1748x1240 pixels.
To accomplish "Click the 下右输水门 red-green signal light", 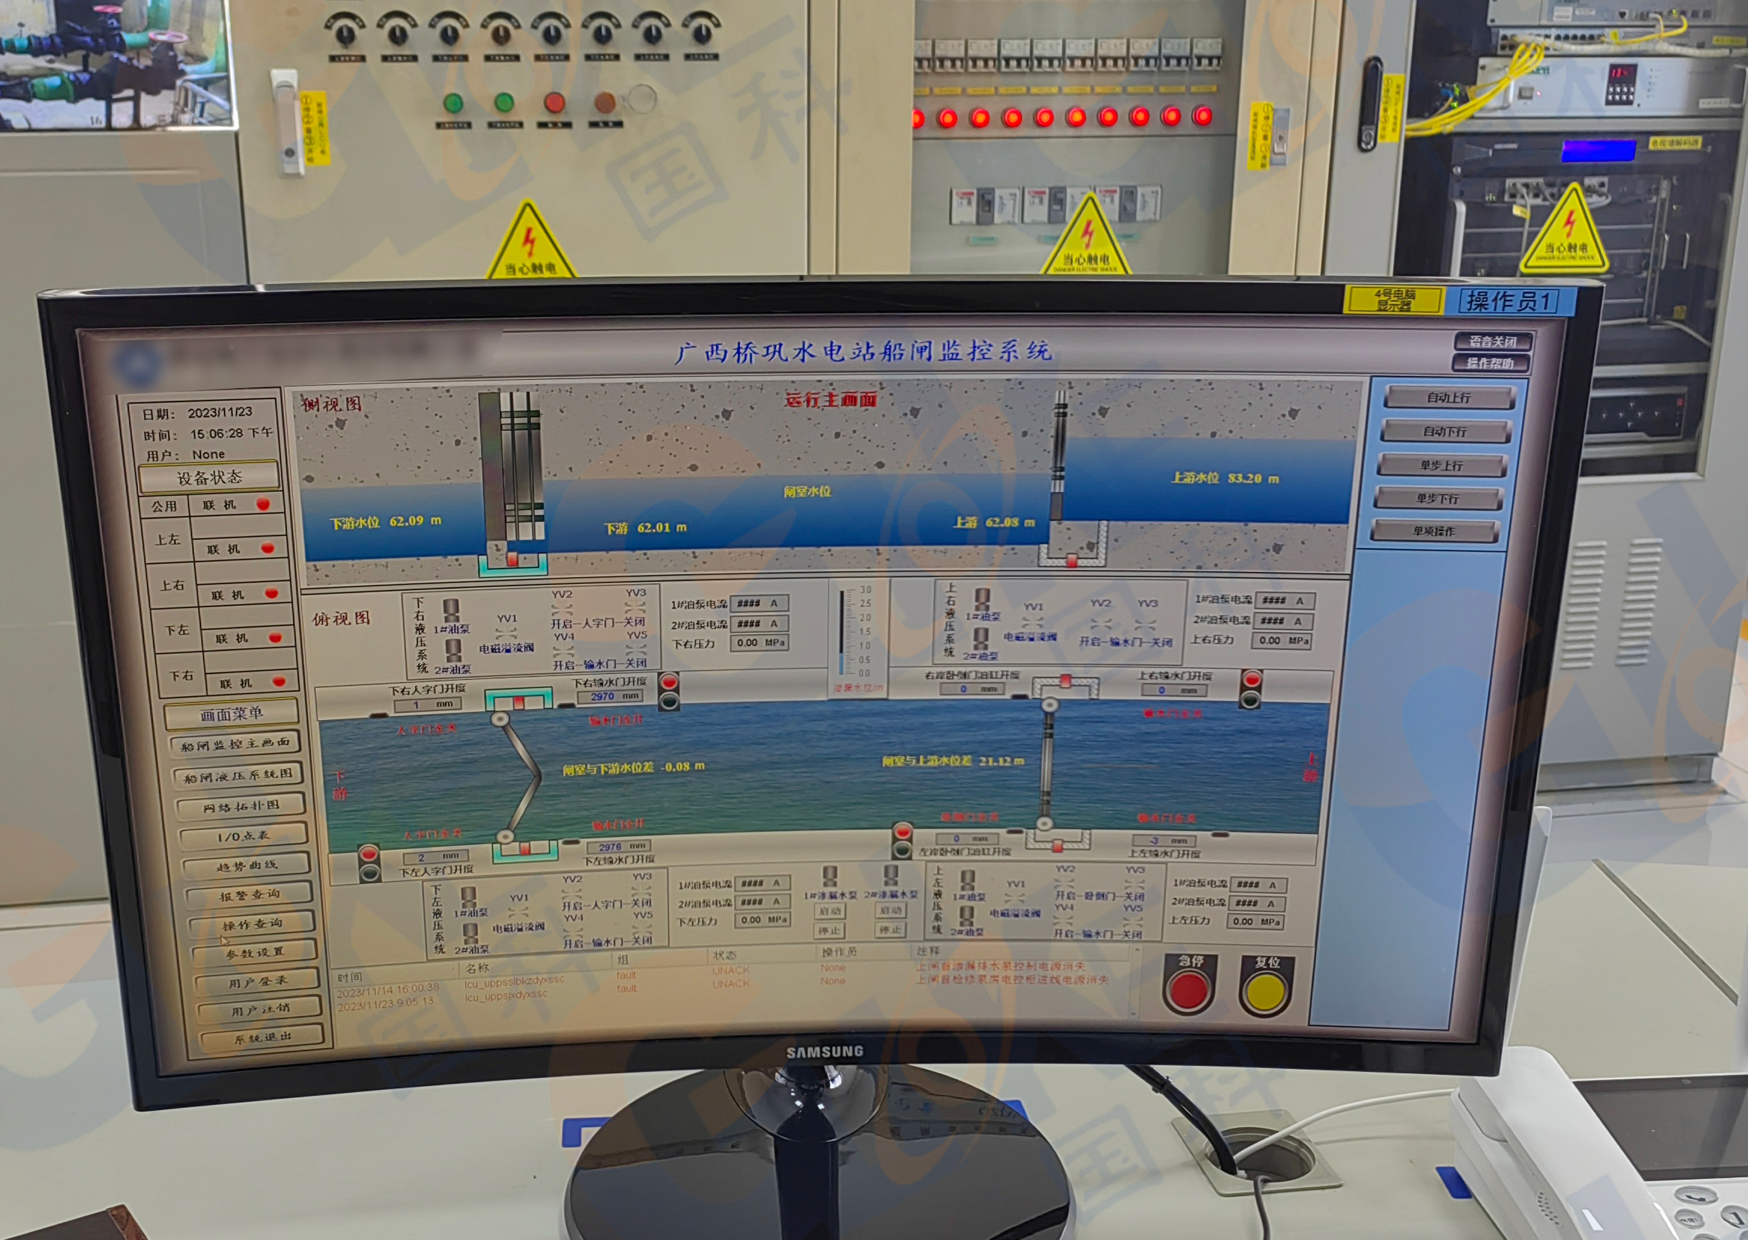I will [669, 691].
